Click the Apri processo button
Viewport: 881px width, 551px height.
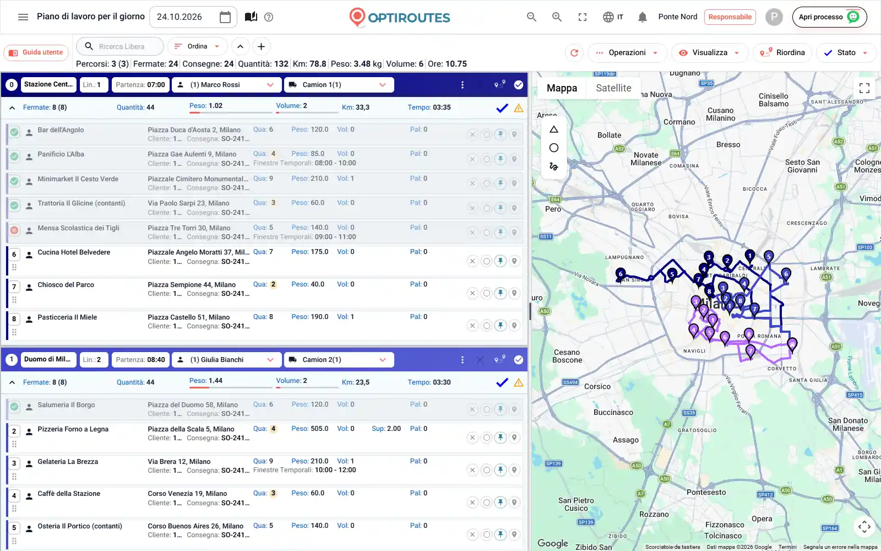click(829, 17)
